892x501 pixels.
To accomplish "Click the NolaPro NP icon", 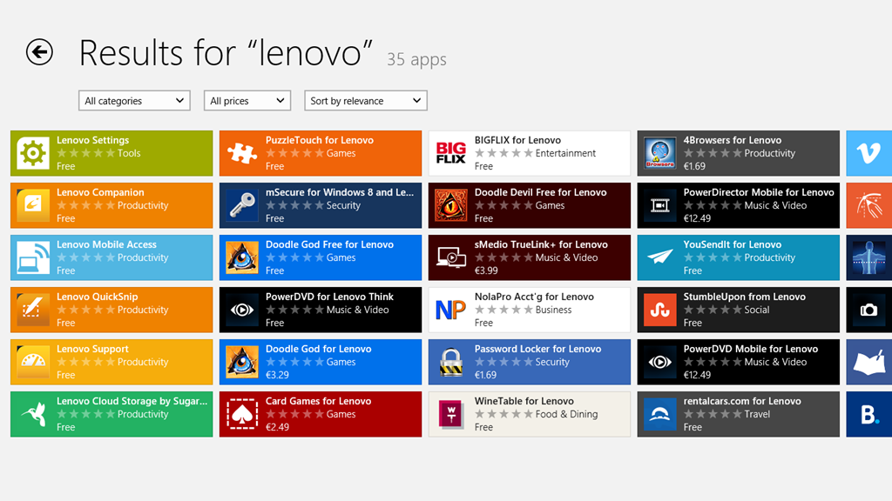I will point(451,310).
